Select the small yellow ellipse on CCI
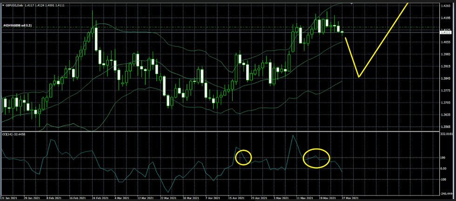 coord(243,157)
